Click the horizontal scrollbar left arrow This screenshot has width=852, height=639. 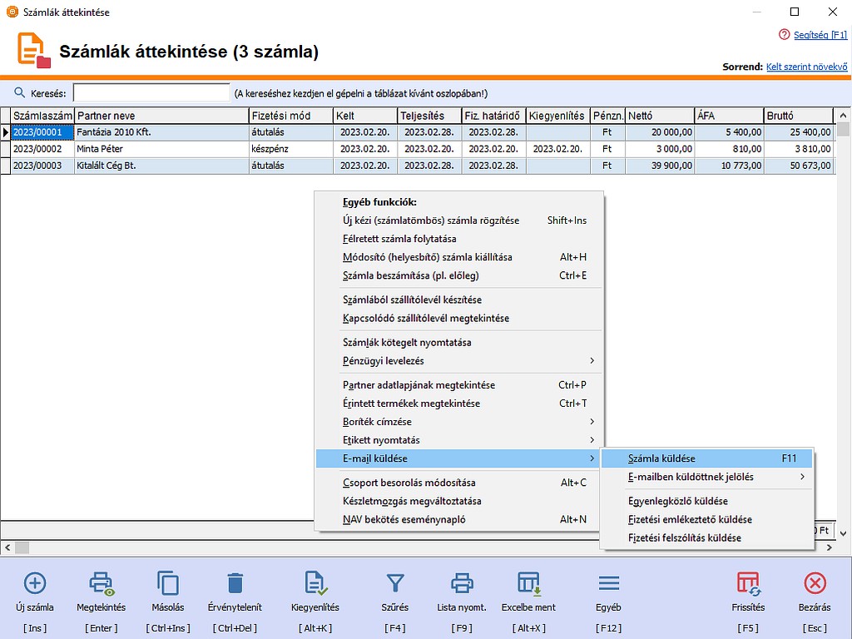tap(7, 547)
